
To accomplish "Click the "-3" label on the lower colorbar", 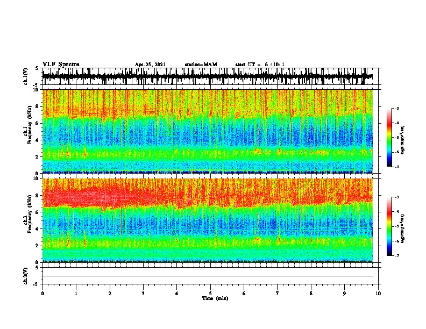I will click(396, 197).
